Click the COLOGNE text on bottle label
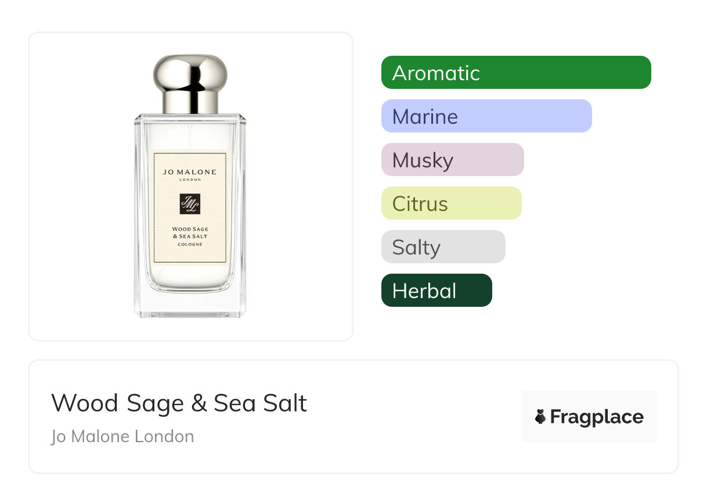 (x=190, y=245)
